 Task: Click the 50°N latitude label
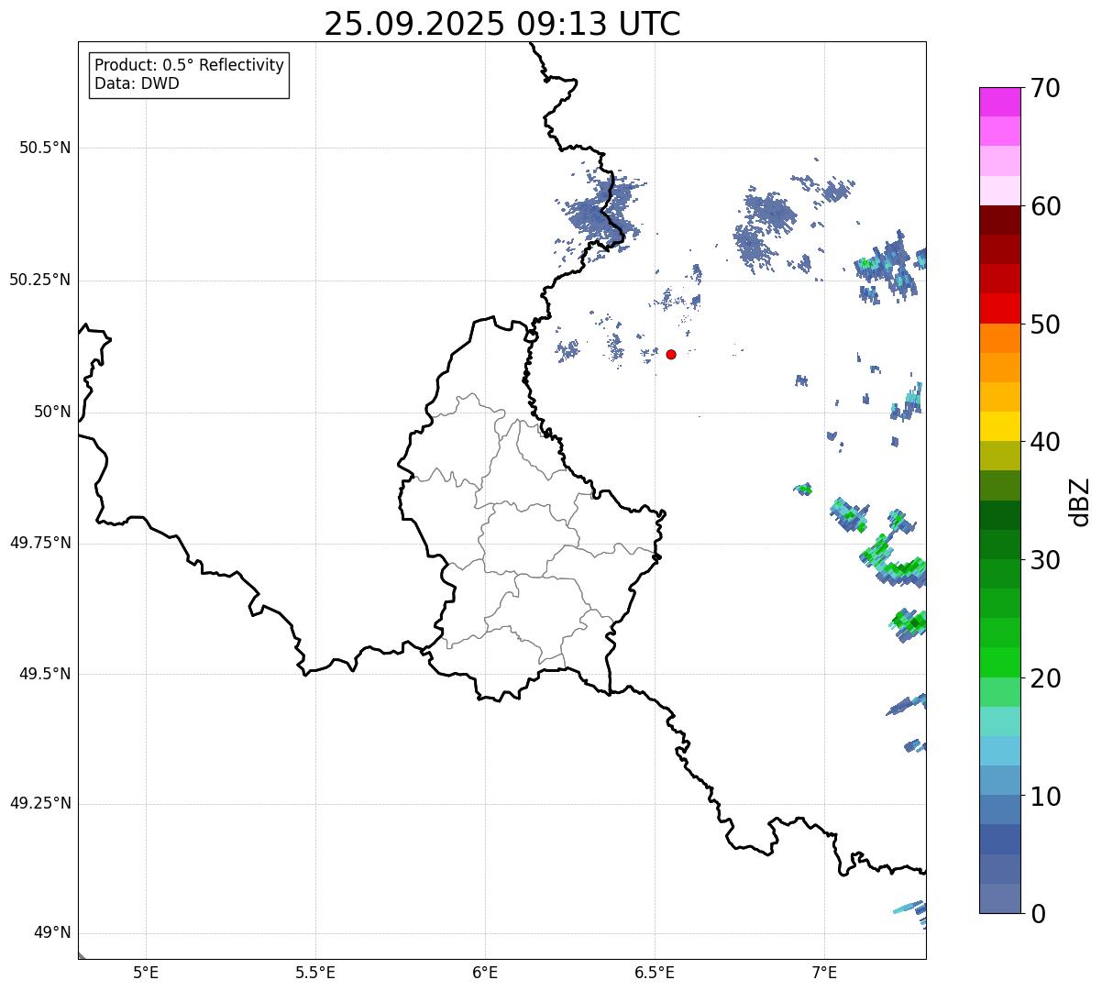[x=52, y=412]
